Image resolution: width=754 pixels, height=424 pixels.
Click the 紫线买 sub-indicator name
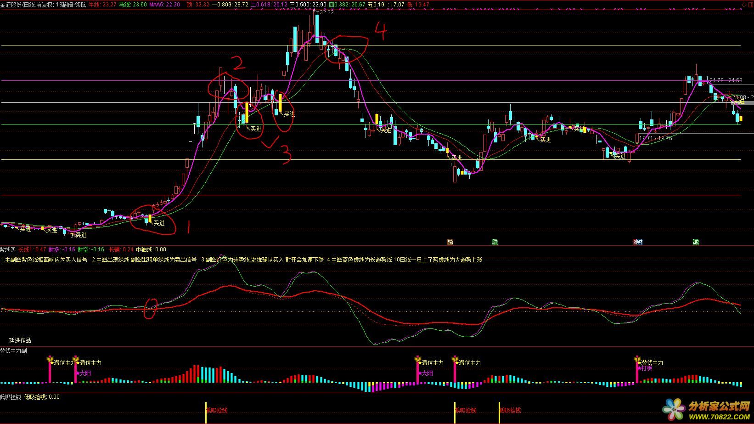point(8,249)
